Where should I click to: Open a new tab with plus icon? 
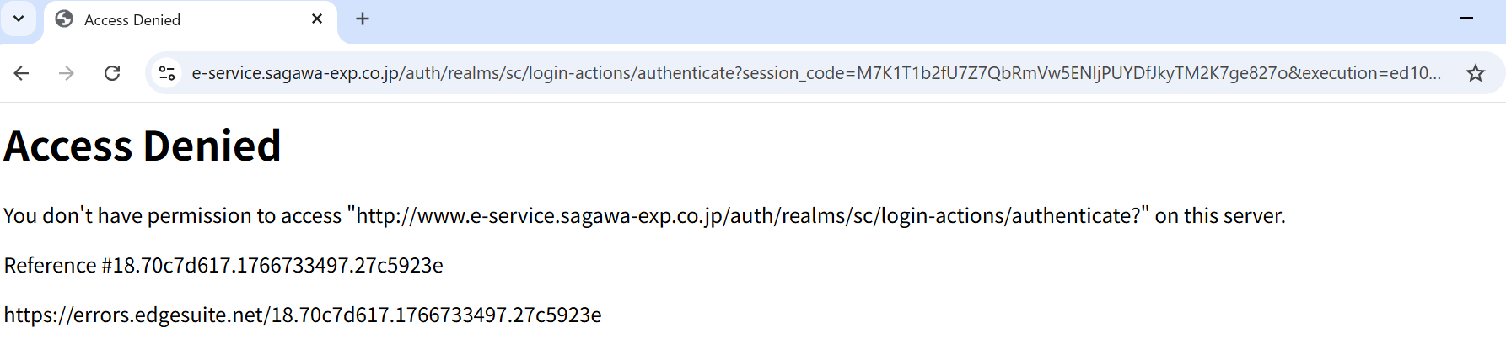(x=363, y=19)
